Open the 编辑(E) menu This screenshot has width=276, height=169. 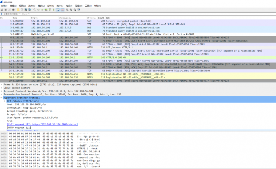pyautogui.click(x=13, y=6)
